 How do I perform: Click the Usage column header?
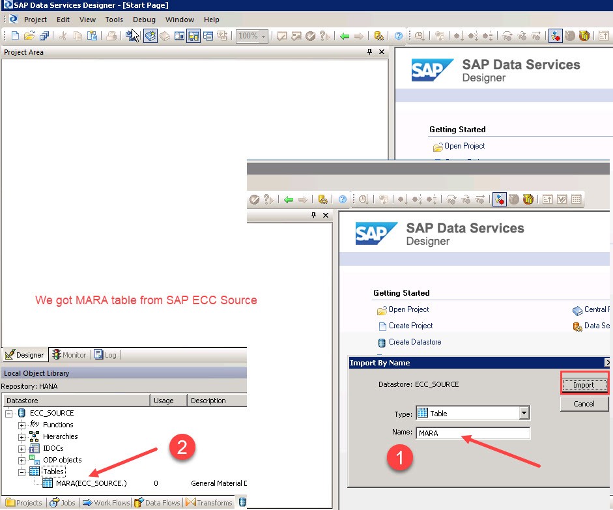point(169,401)
